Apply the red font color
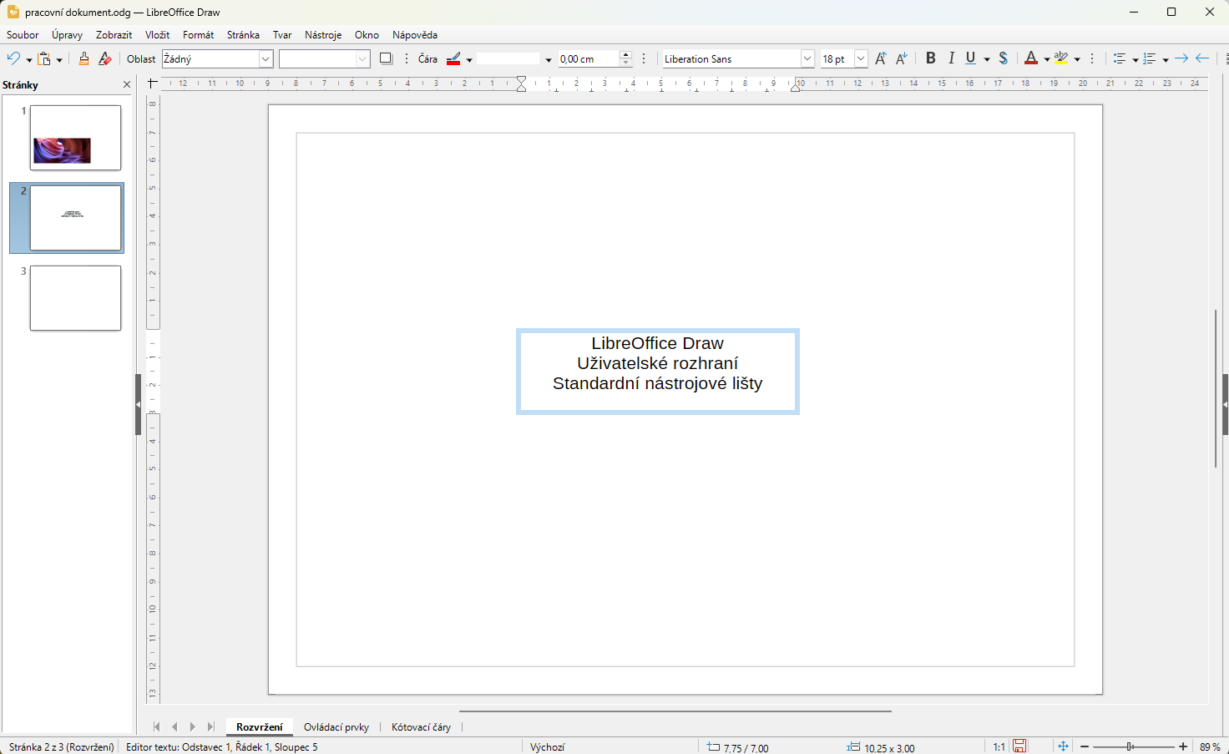 (x=1031, y=58)
